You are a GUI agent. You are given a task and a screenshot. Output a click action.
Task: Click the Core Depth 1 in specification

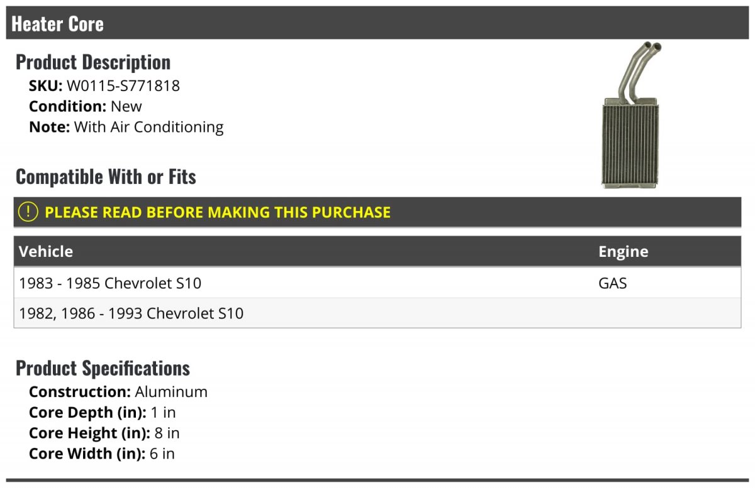point(103,413)
